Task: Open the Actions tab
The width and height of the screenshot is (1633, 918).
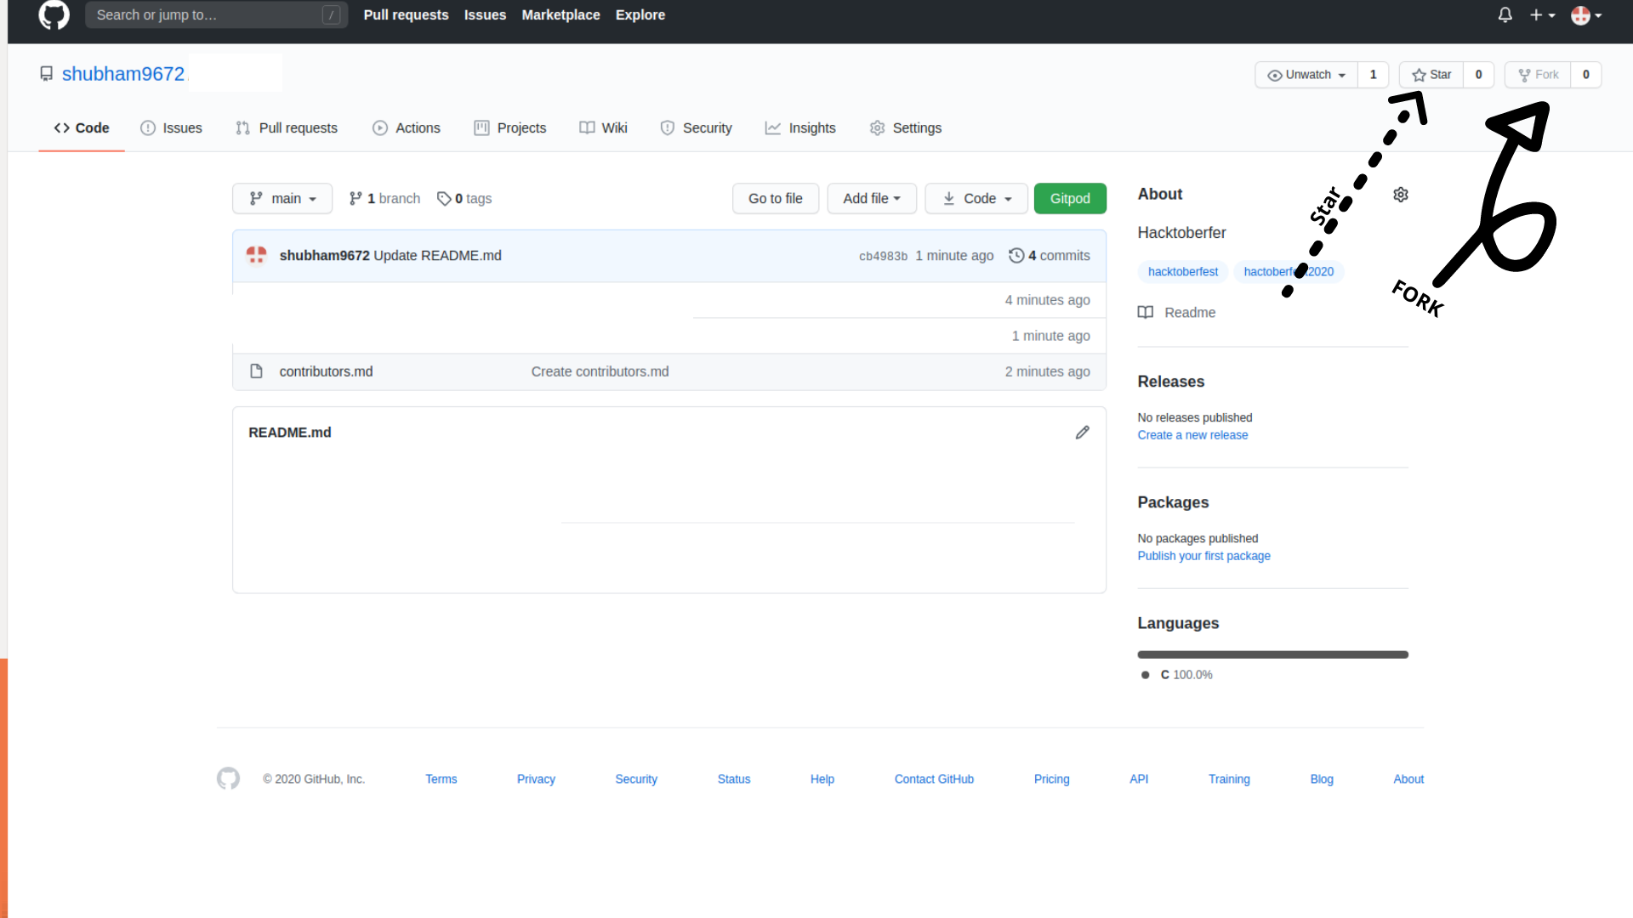Action: pyautogui.click(x=407, y=127)
